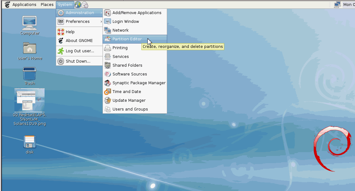The width and height of the screenshot is (355, 191).
Task: Click the Help lifebuoy icon
Action: 61,32
